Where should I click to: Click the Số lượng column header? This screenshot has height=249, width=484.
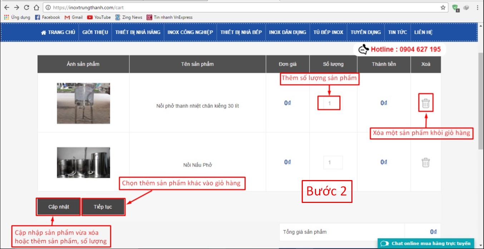click(333, 64)
